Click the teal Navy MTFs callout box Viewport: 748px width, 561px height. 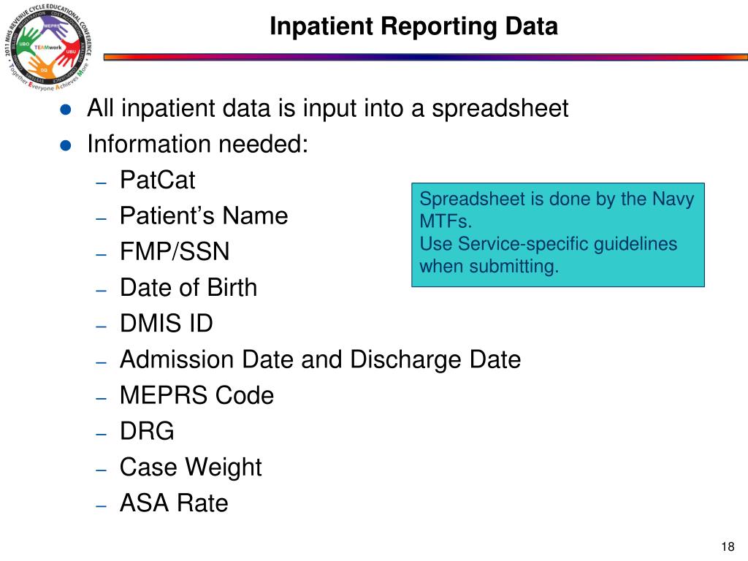point(557,234)
